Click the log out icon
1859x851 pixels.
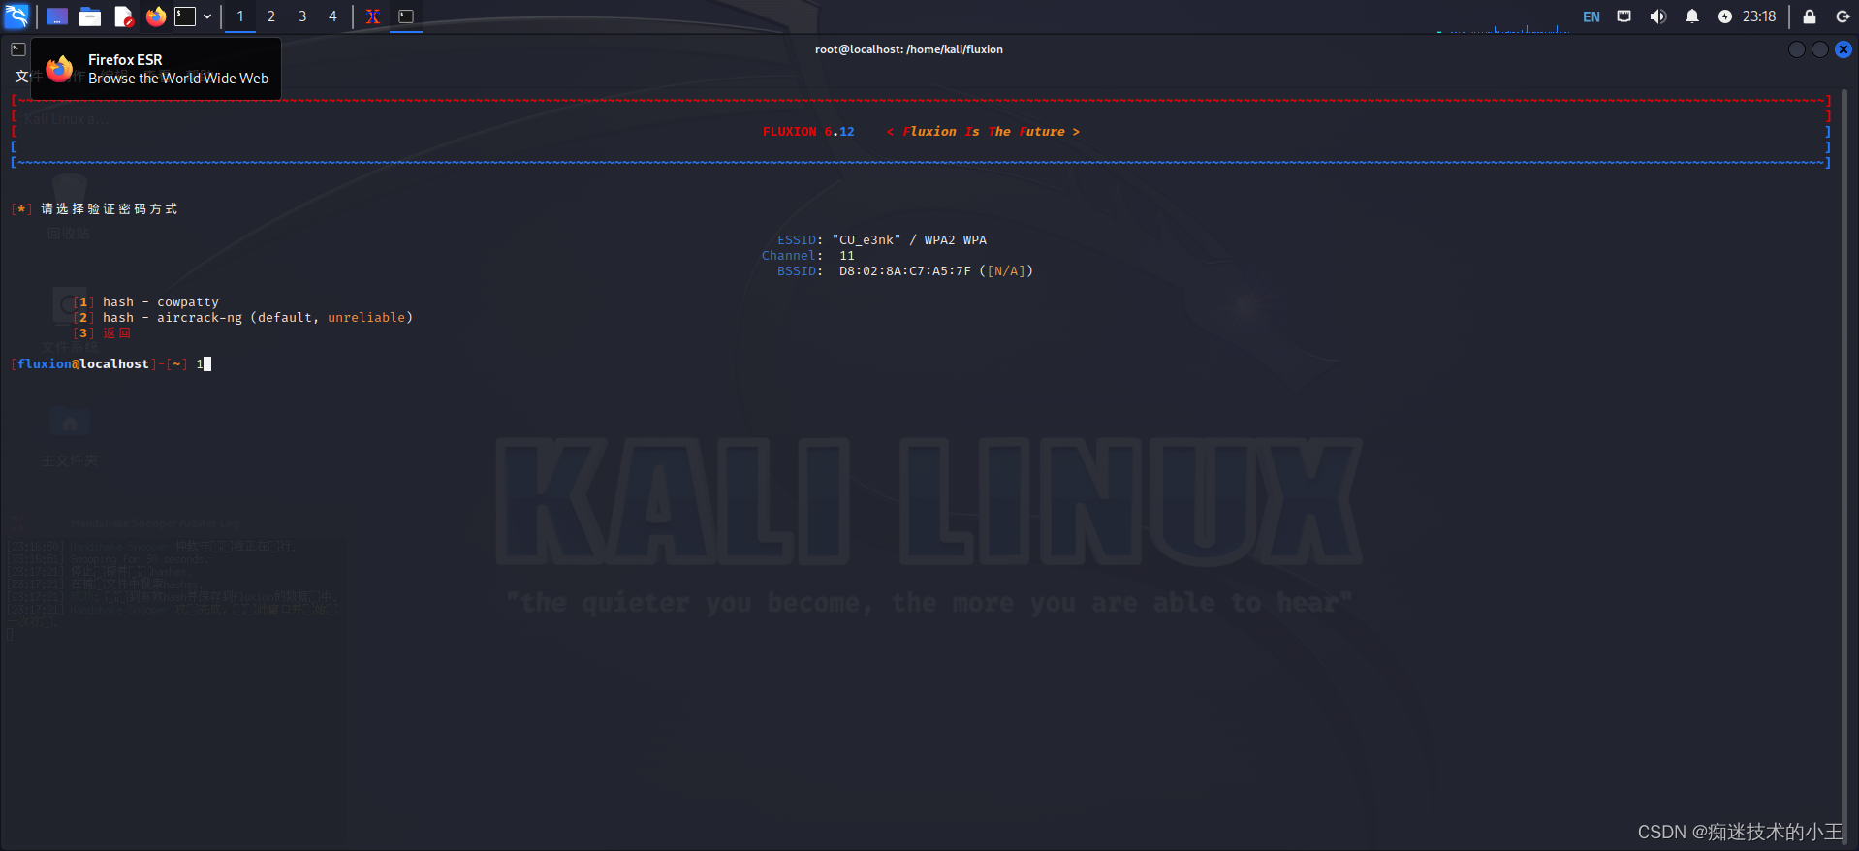click(x=1843, y=16)
